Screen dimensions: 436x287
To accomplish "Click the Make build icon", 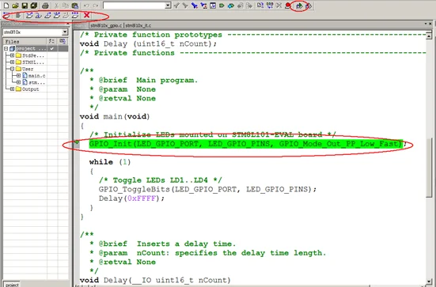I will (x=270, y=6).
